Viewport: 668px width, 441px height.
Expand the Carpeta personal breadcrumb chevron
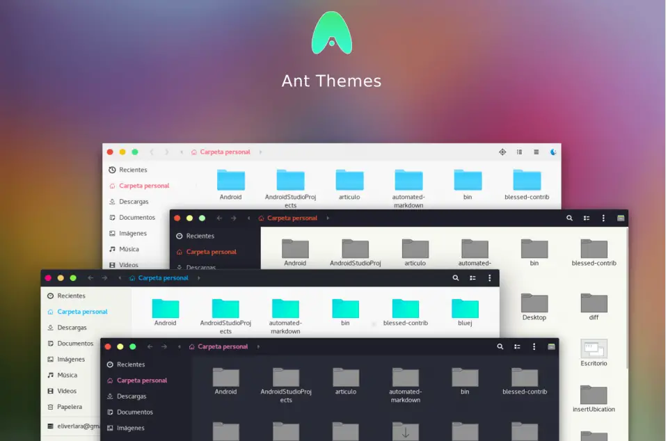point(259,152)
